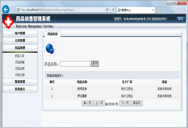The image size is (188, 128).
Task: Expand the 警报管理 menu section
Action: click(20, 82)
